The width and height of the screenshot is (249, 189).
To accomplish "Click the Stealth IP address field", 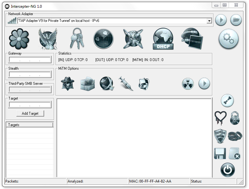I will 30,75.
